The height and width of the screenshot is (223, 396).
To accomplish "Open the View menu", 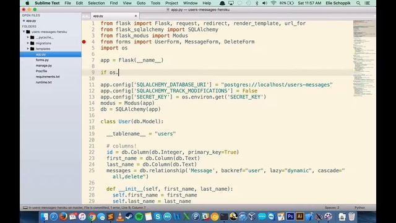I will 127,3.
